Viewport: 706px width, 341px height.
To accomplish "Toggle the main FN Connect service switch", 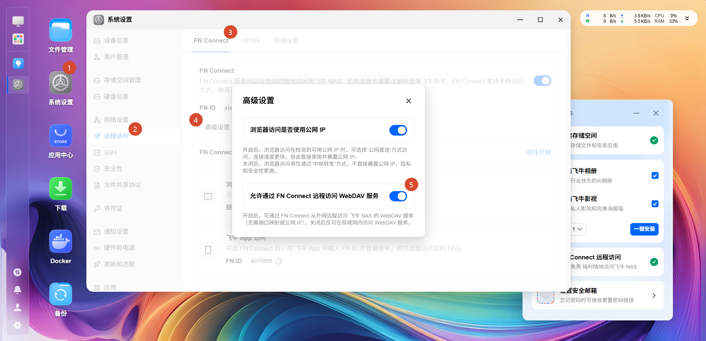I will tap(542, 81).
